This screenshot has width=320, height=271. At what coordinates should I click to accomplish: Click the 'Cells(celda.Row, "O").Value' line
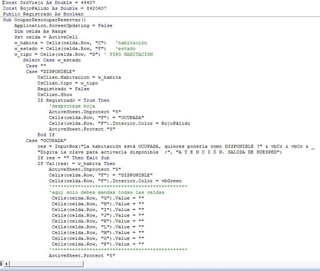(98, 239)
